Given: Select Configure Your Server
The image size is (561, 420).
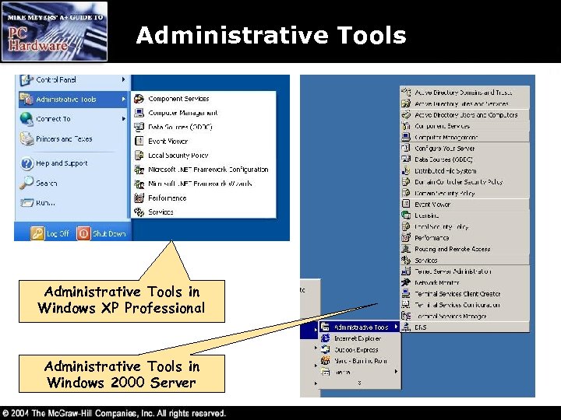Looking at the screenshot, I should click(x=464, y=149).
